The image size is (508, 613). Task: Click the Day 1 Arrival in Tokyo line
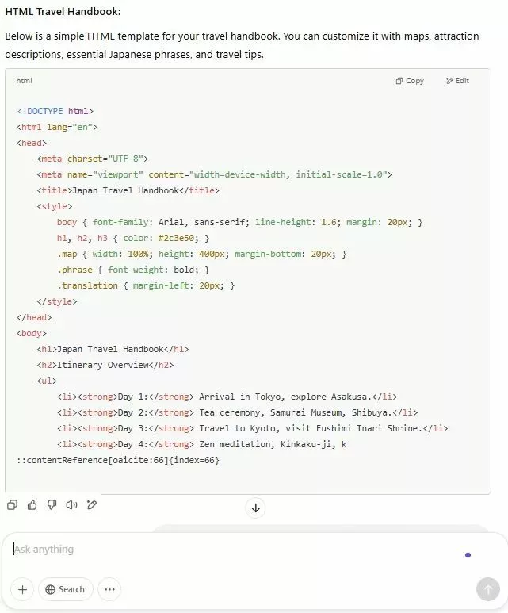[227, 397]
